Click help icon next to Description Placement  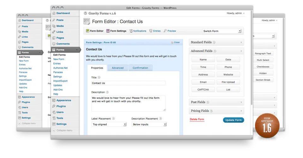[x=160, y=118]
